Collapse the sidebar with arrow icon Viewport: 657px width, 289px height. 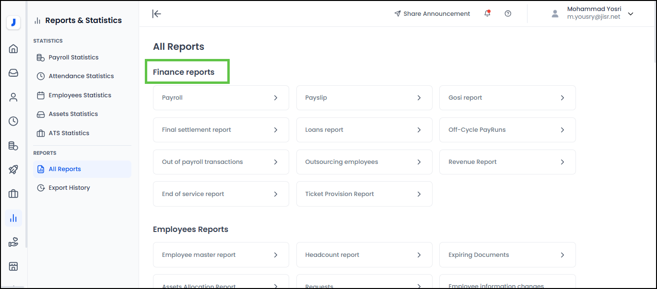tap(156, 13)
